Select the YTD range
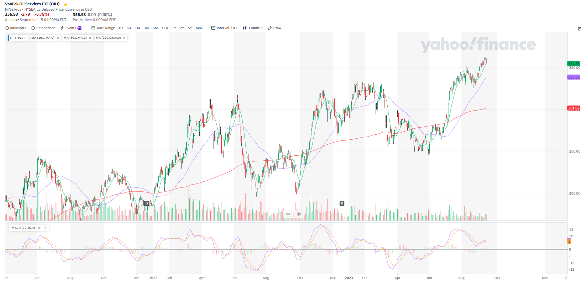 165,28
